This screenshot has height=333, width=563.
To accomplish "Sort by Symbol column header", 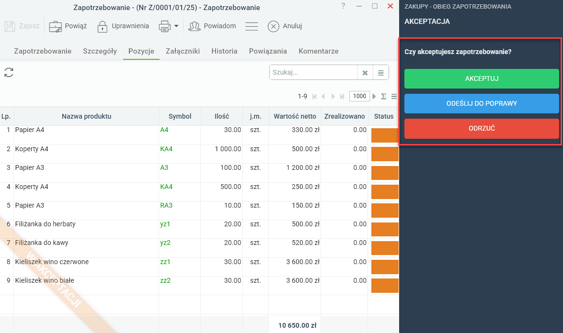I will click(x=180, y=116).
